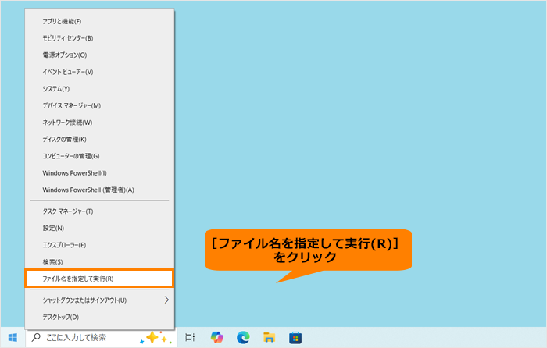Screen dimensions: 547x348
Task: Choose システム(Y) in context menu
Action: click(99, 89)
